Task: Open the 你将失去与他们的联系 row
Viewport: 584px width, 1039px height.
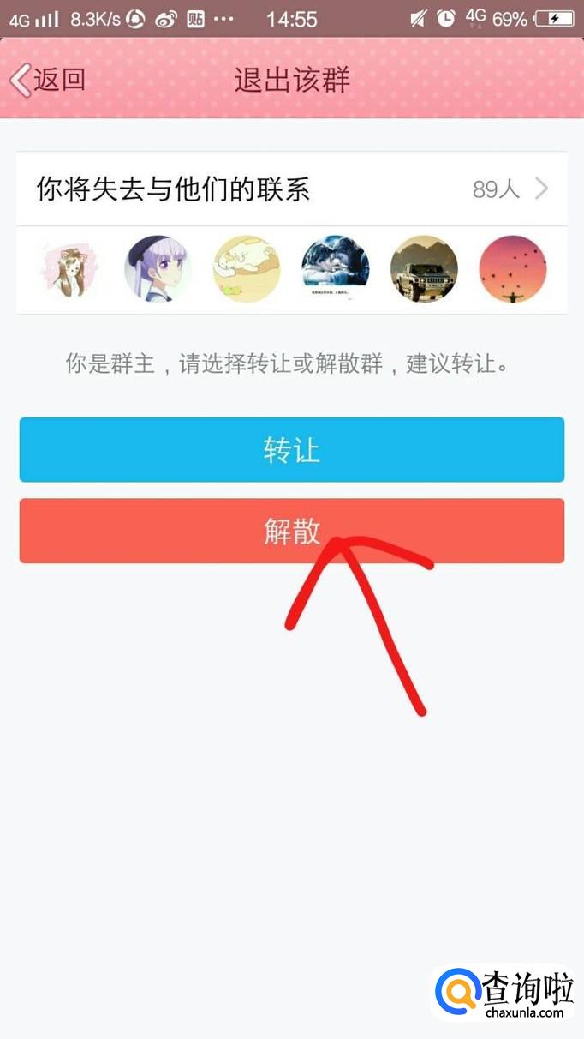Action: (x=292, y=189)
